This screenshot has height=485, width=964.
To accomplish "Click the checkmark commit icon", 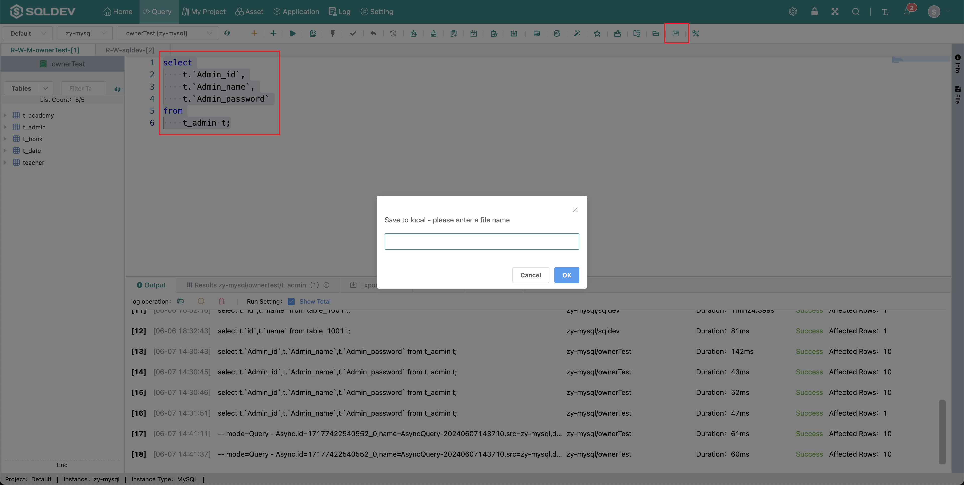I will tap(353, 33).
